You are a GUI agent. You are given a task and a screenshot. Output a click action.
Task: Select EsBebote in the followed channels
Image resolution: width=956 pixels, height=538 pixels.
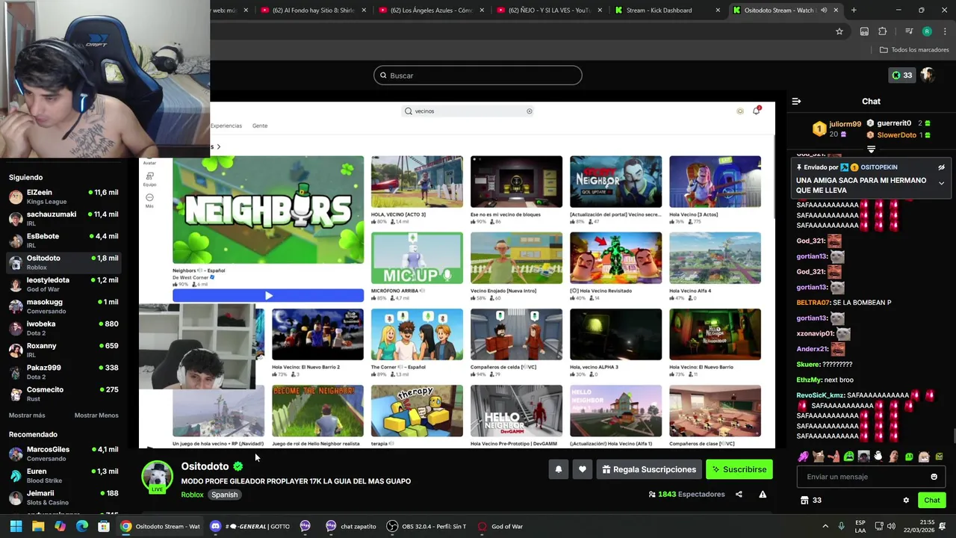point(63,240)
